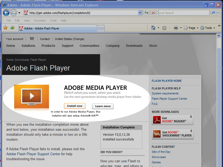223x167 pixels.
Task: Open the Page dropdown menu
Action: click(x=190, y=28)
